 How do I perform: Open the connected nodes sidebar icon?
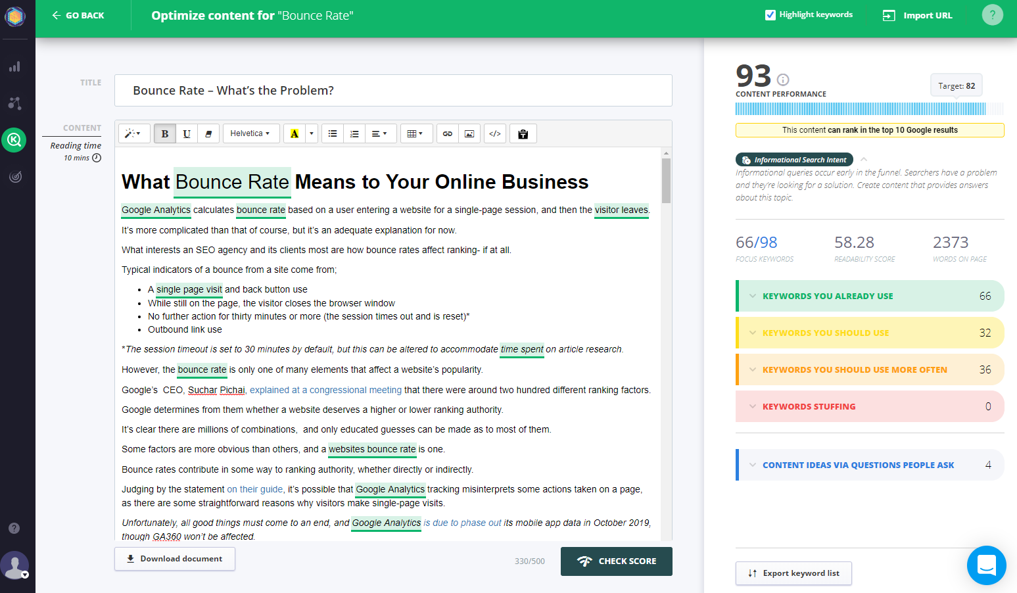click(x=14, y=103)
